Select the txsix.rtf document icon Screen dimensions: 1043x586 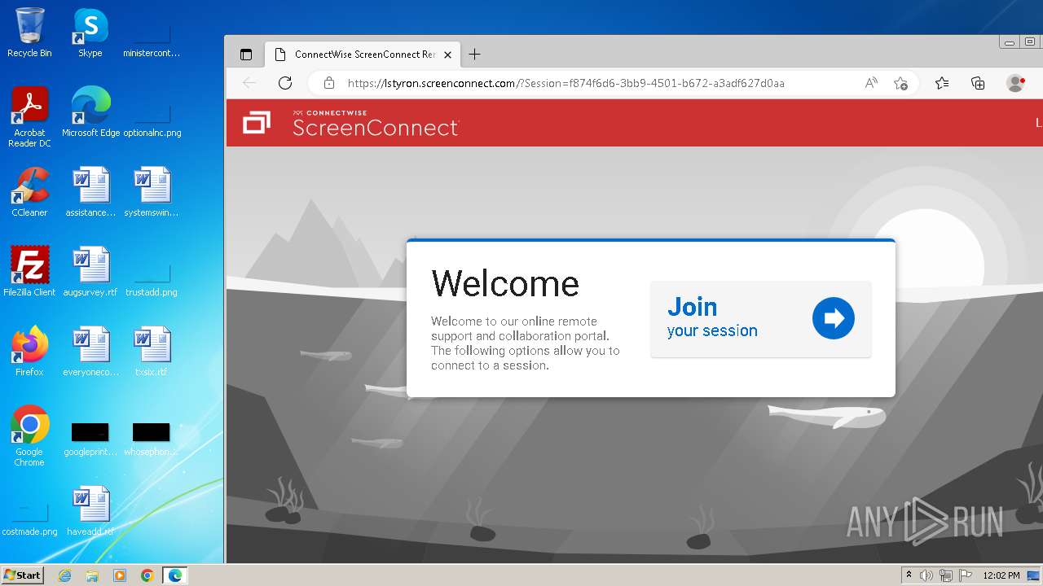152,352
